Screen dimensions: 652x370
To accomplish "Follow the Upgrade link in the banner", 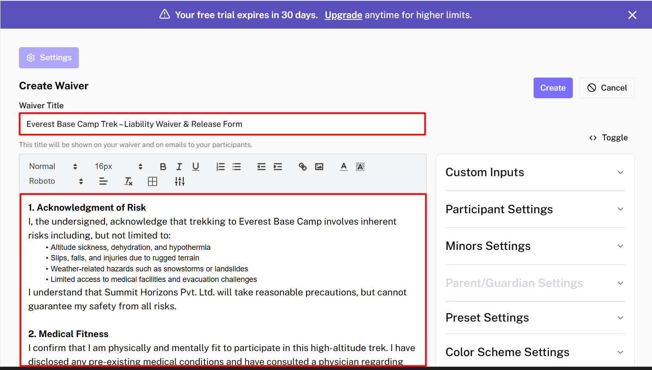I will [x=343, y=15].
